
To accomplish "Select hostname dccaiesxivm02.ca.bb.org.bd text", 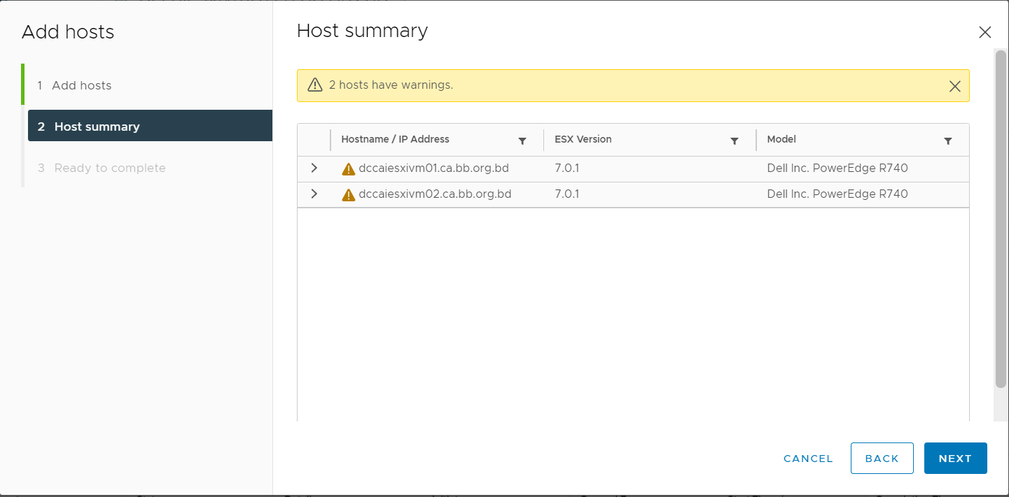I will point(435,194).
